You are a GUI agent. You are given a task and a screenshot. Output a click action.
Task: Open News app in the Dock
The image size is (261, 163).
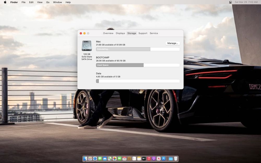[x=159, y=159]
